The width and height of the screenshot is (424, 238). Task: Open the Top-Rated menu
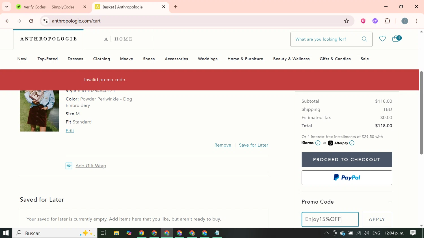coord(47,59)
